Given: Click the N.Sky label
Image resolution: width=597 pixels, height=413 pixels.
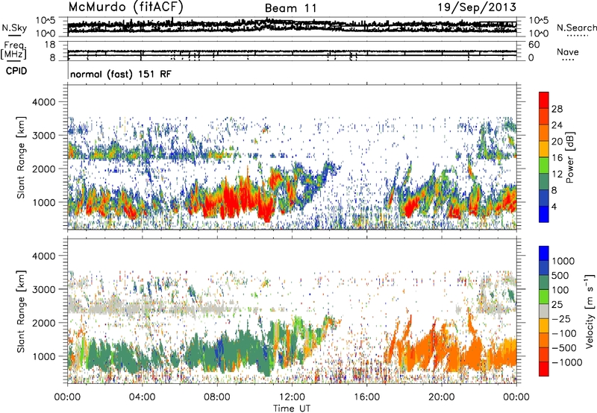Looking at the screenshot, I should [14, 28].
